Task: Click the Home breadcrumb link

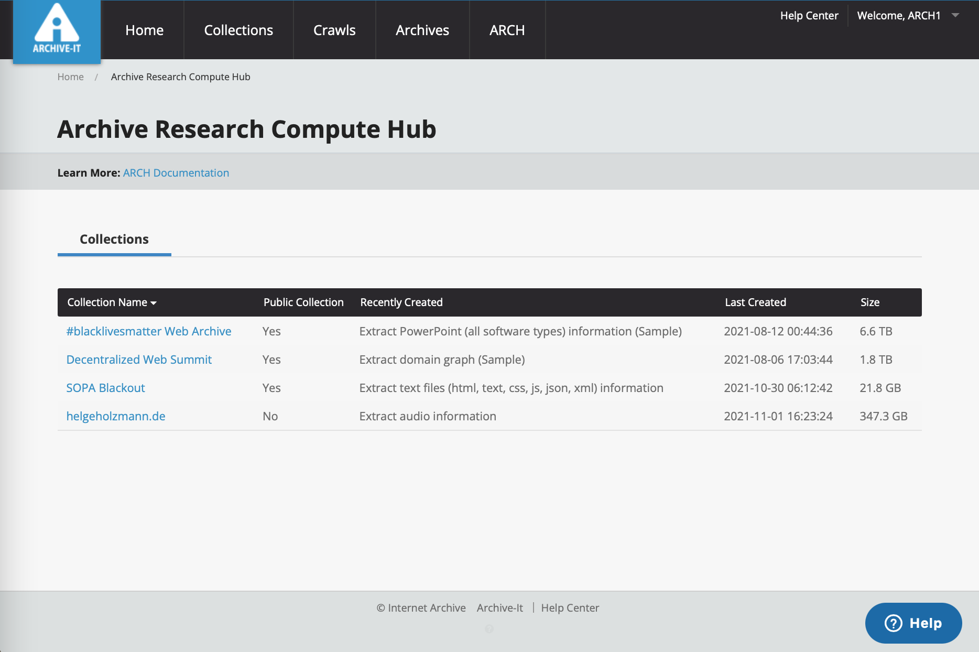Action: click(x=70, y=77)
